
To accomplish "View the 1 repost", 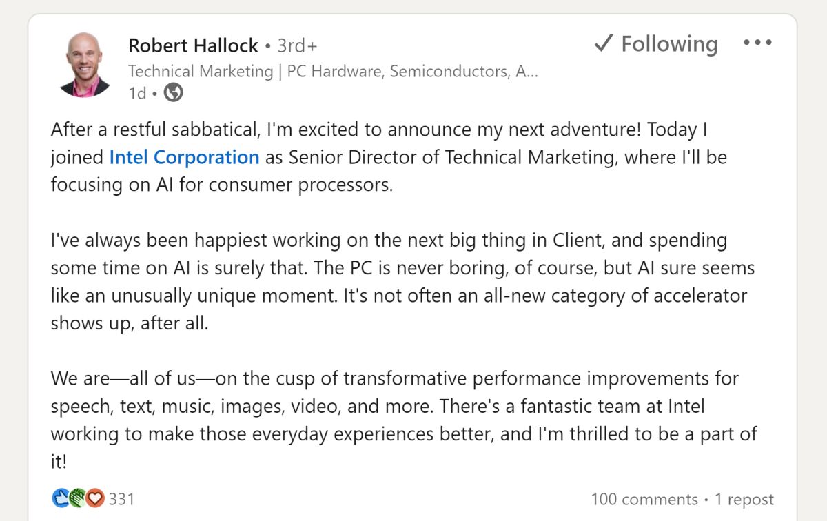I will click(x=744, y=499).
